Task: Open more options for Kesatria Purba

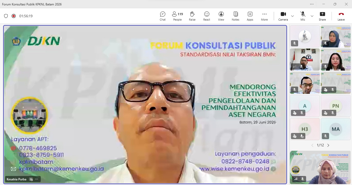Action: pos(37,179)
